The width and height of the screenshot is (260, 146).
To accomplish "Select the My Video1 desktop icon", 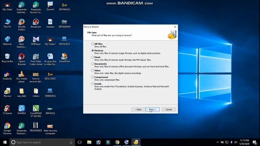I will [50, 41].
